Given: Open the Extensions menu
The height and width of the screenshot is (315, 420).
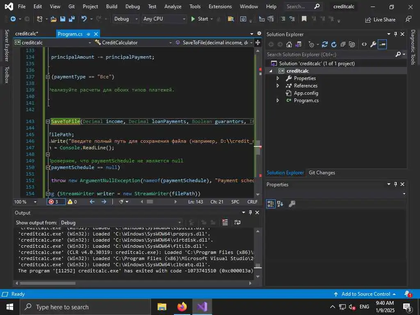Looking at the screenshot, I should click(220, 7).
